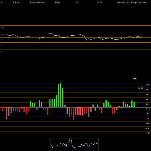The height and width of the screenshot is (151, 151).
Task: Click the longest red MR bar
Action: tap(74, 114)
